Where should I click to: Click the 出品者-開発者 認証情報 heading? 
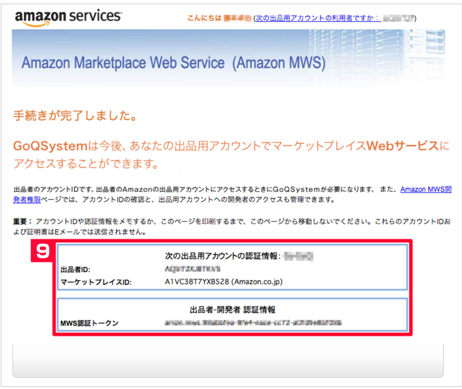tap(233, 310)
